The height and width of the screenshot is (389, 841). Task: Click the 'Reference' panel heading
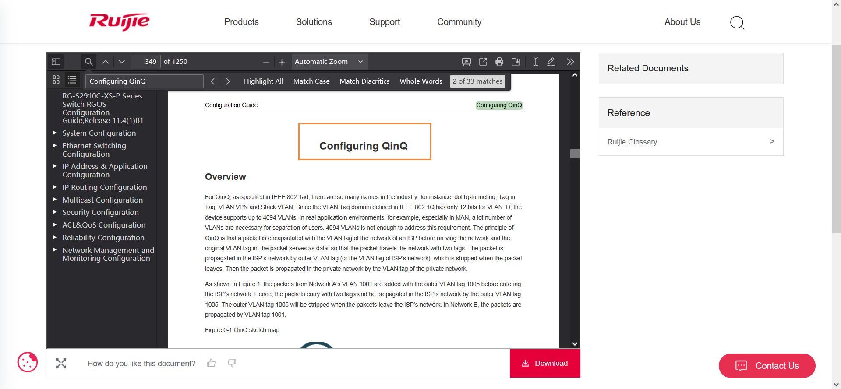click(629, 113)
